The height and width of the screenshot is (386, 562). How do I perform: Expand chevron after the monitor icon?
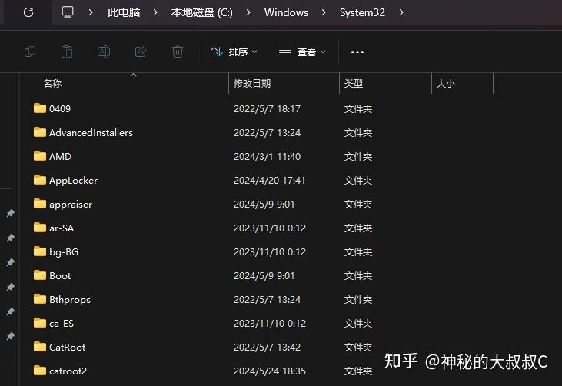point(91,12)
